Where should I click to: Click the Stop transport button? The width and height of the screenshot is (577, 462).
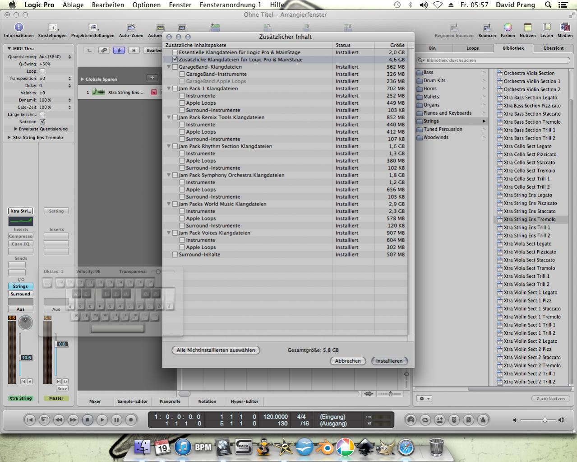coord(88,420)
